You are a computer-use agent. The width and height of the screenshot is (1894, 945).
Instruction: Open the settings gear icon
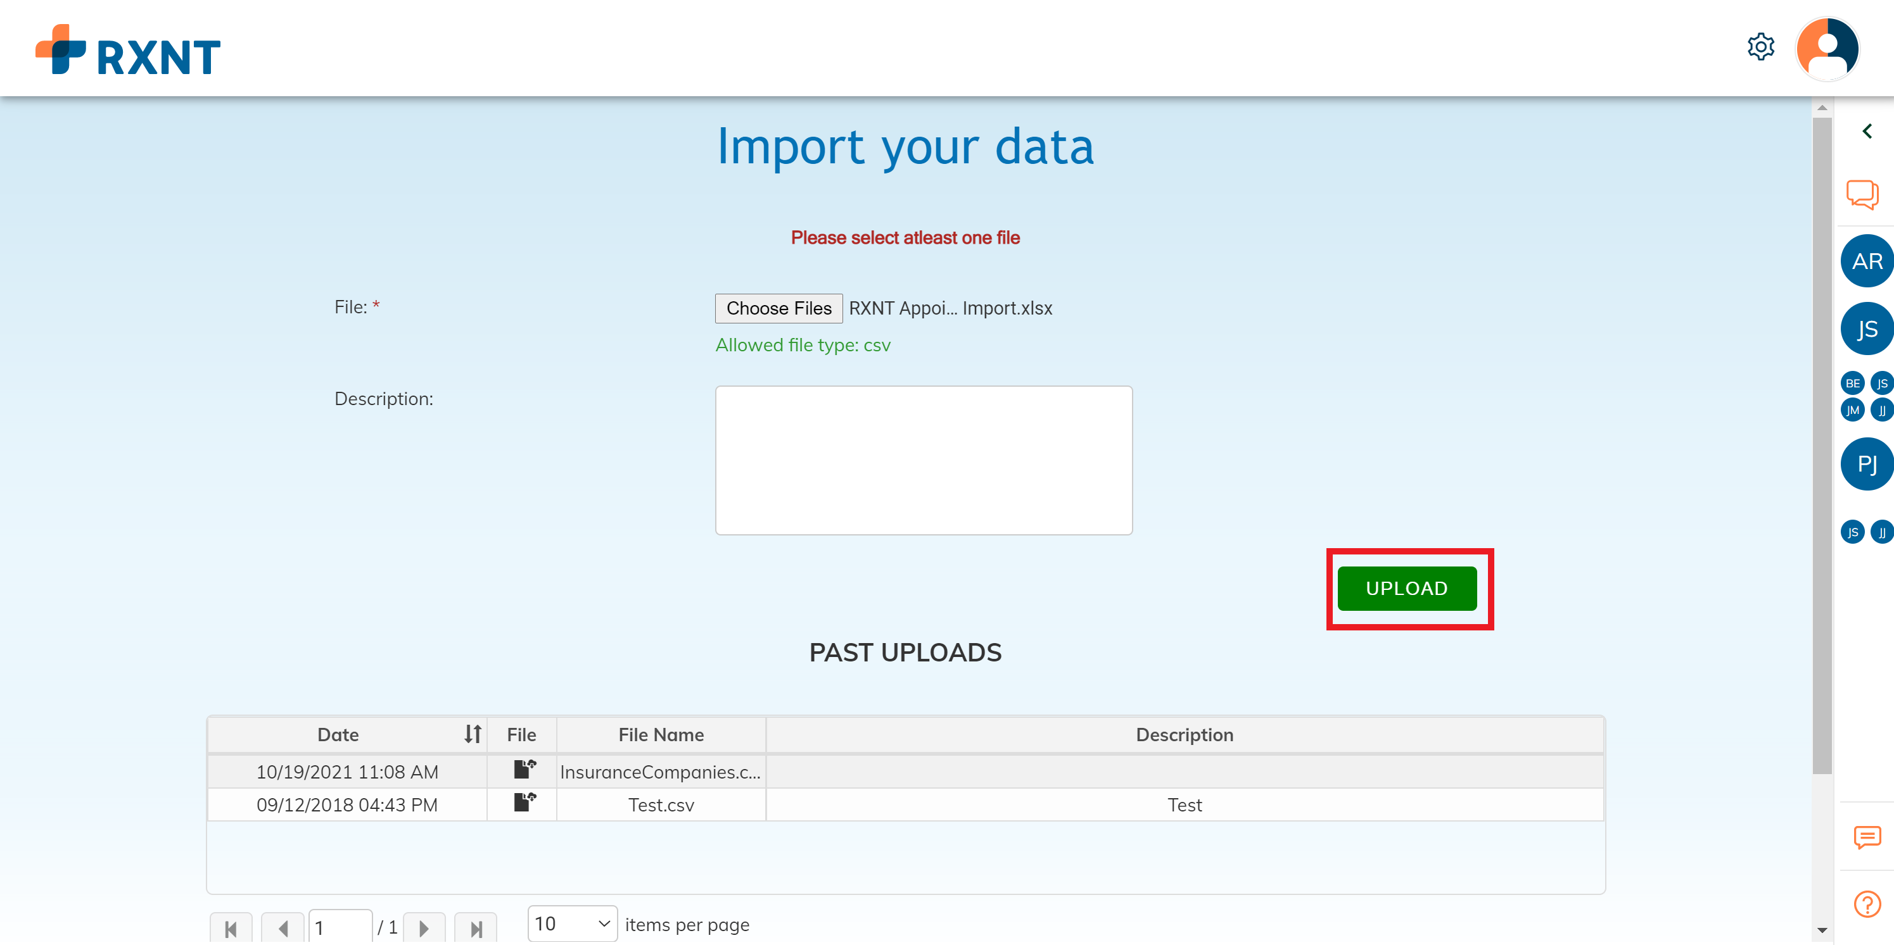(x=1760, y=47)
